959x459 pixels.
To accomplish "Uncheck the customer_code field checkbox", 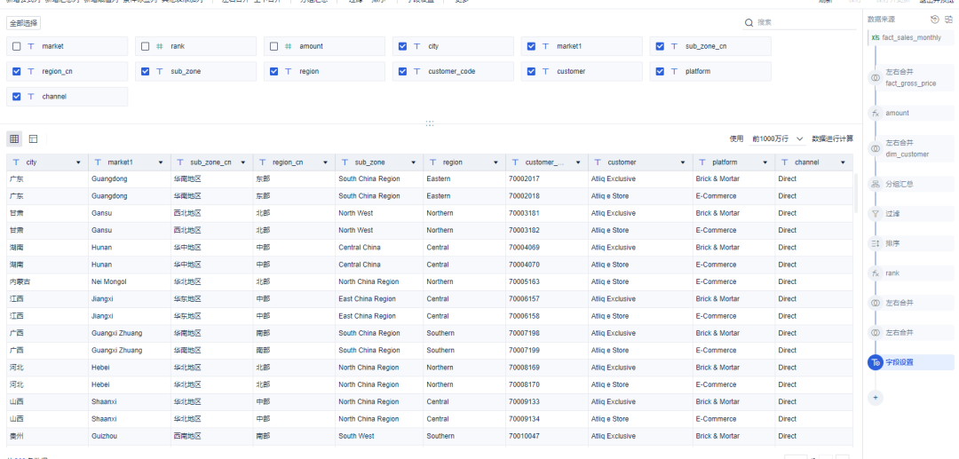I will tap(402, 72).
